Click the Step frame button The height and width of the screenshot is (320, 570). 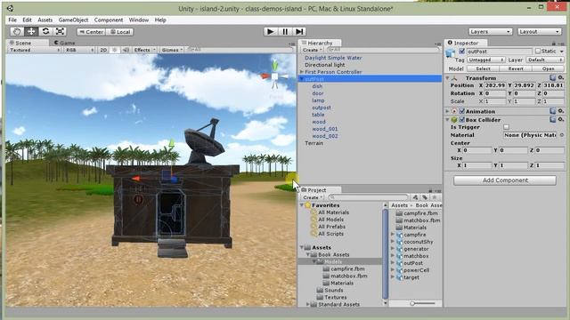[299, 32]
